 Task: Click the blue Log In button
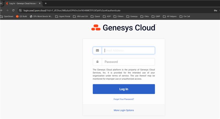point(124,89)
